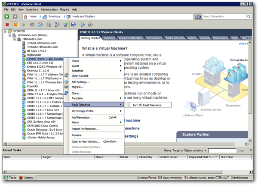Open the Plug-ins menu
This screenshot has width=258, height=185.
coord(64,9)
